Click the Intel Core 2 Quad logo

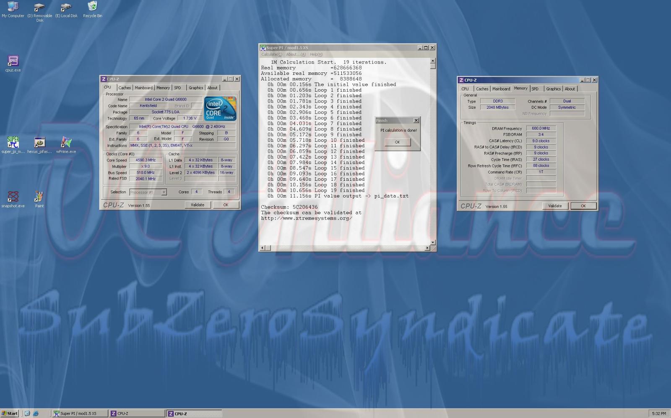click(220, 109)
